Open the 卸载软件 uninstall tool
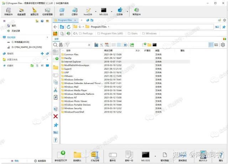The height and width of the screenshot is (164, 228). click(9, 11)
